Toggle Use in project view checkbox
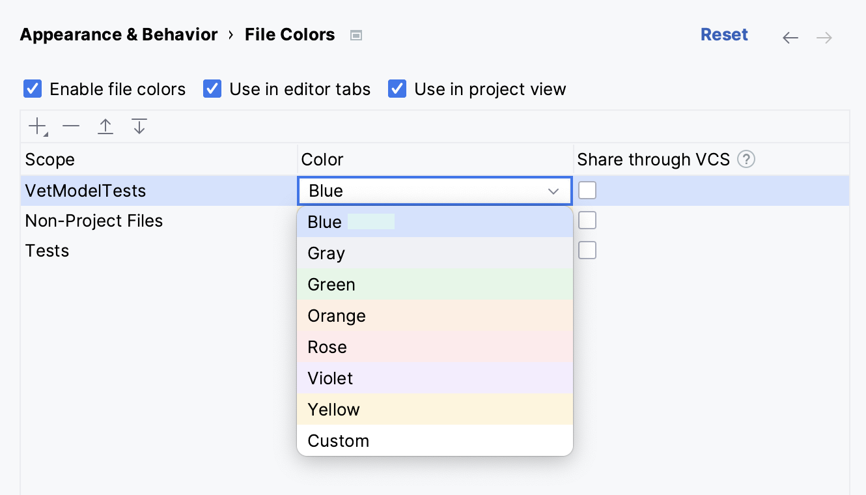 coord(397,89)
